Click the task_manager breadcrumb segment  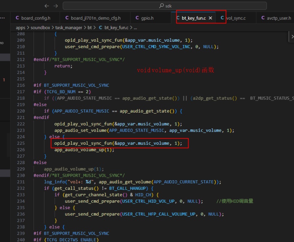[x=69, y=28]
